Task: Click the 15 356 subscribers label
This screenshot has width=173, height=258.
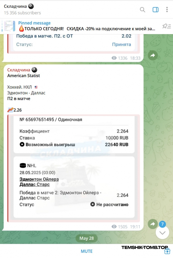Action: (x=22, y=13)
